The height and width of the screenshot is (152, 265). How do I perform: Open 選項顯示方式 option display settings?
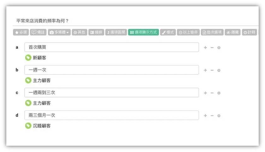(144, 32)
